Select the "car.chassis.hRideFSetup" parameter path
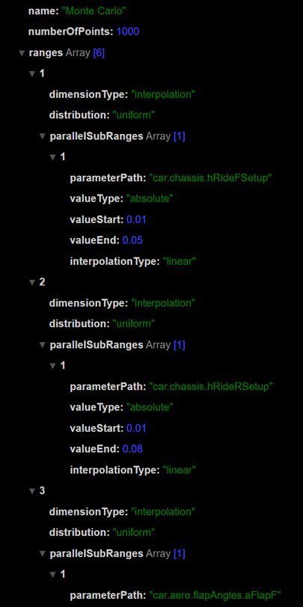Viewport: 303px width, 607px height. pos(211,178)
